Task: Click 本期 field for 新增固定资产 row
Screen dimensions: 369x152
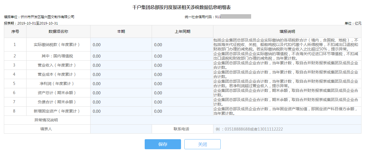Action: coord(121,111)
